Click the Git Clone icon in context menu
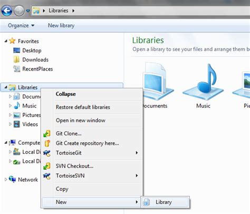Image resolution: width=250 pixels, height=214 pixels. click(x=47, y=133)
